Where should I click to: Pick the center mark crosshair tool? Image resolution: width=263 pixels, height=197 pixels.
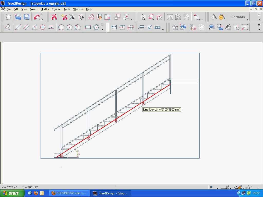43,27
